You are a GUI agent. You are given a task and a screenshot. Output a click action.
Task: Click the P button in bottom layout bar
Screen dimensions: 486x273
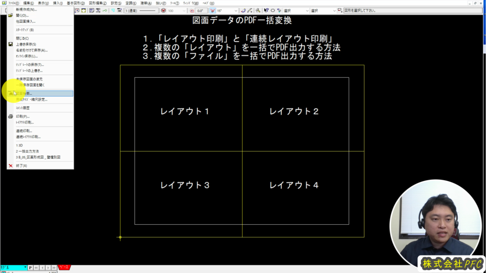(30, 268)
